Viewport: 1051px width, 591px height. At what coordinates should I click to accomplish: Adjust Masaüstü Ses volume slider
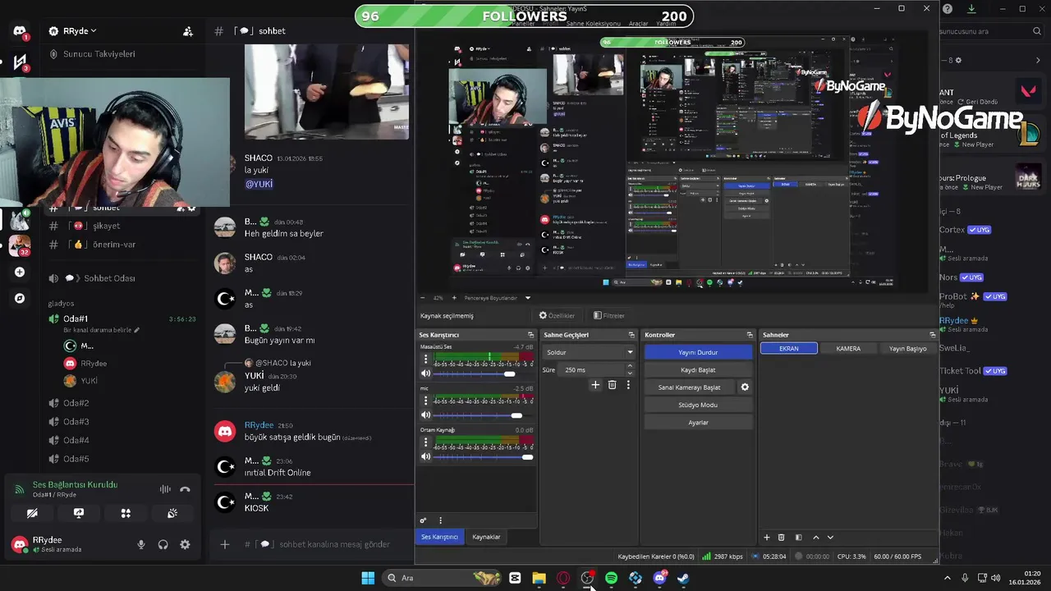coord(483,373)
